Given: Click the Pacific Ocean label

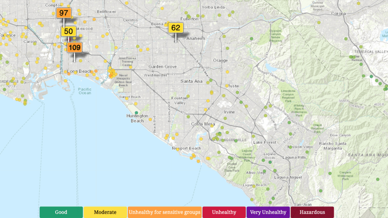Looking at the screenshot, I should [85, 91].
